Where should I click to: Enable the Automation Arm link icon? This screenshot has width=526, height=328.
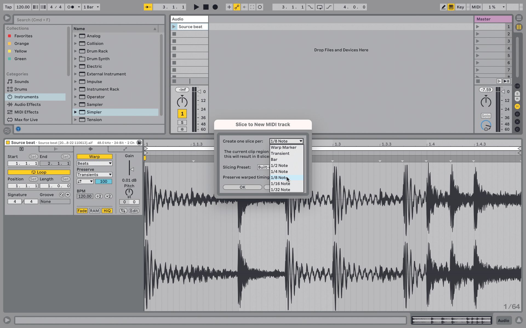coord(237,7)
